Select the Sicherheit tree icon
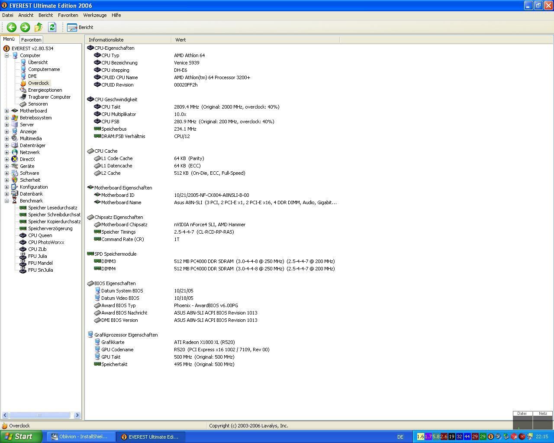The image size is (554, 443). (15, 180)
